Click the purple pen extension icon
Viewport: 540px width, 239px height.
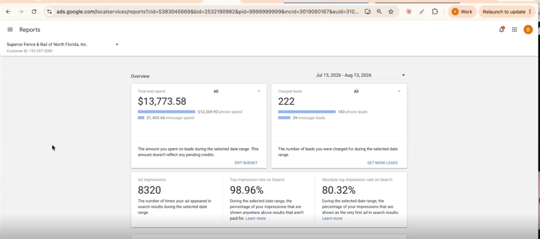point(422,12)
